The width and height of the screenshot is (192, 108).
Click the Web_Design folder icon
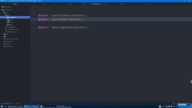click(3, 7)
